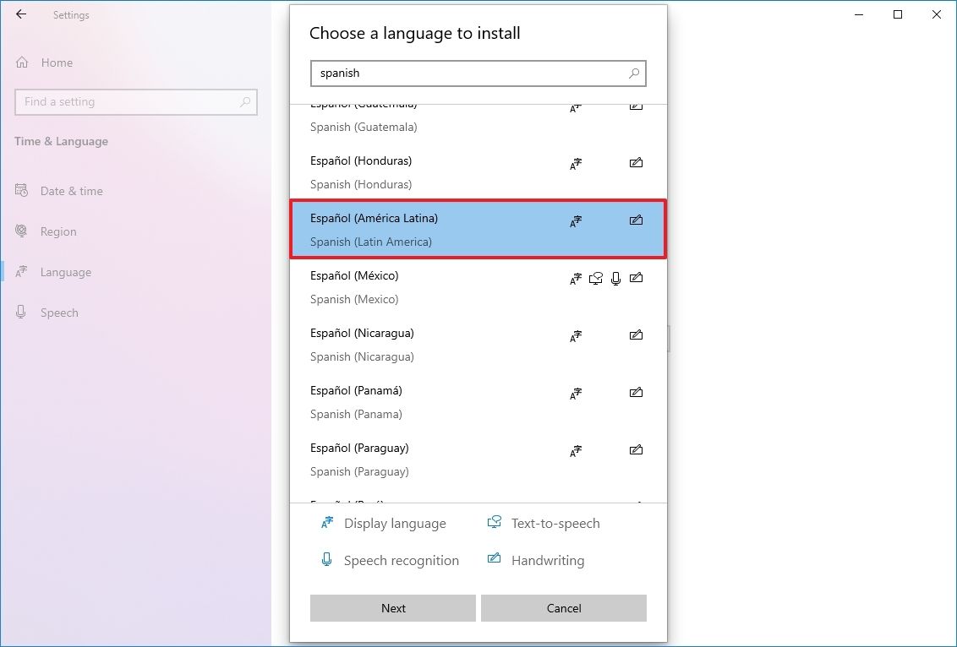This screenshot has width=957, height=647.
Task: Click the handwriting icon for Español (Honduras)
Action: (636, 163)
